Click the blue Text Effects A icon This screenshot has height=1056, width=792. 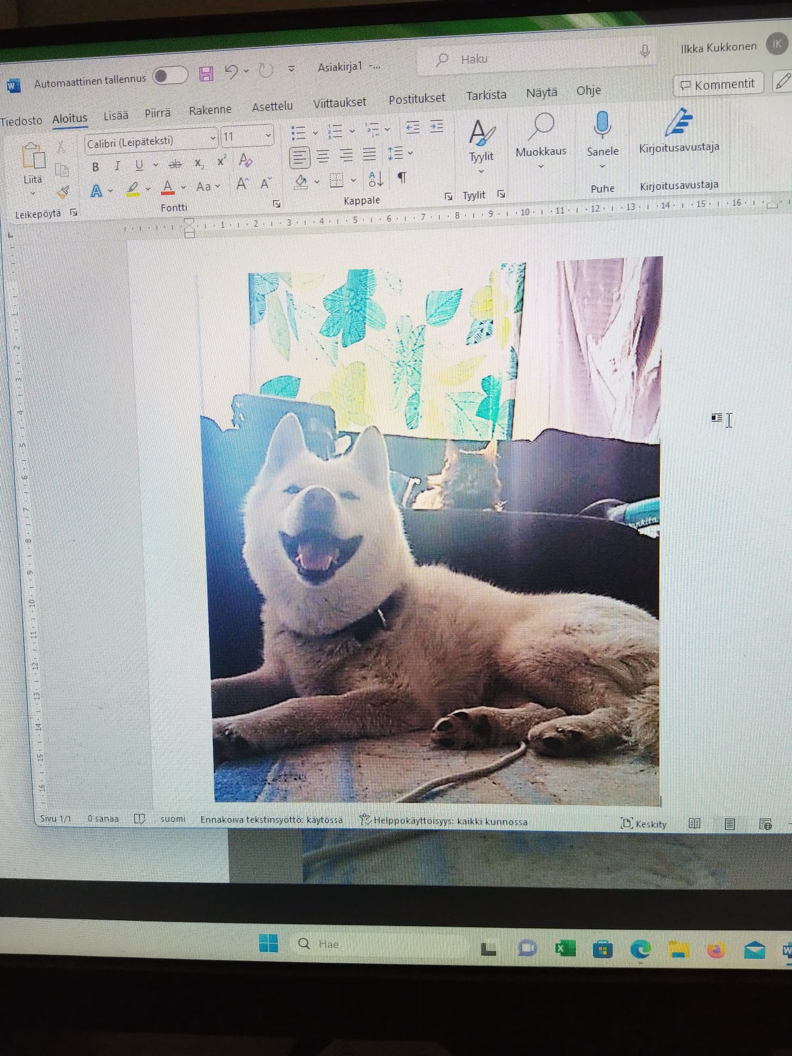click(x=96, y=191)
